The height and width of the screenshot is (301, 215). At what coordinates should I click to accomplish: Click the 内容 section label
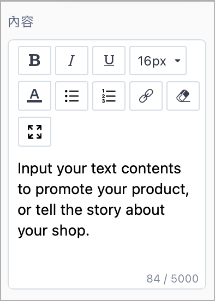coord(21,22)
